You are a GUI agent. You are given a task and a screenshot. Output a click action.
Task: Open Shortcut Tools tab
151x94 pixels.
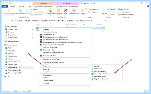[44, 6]
